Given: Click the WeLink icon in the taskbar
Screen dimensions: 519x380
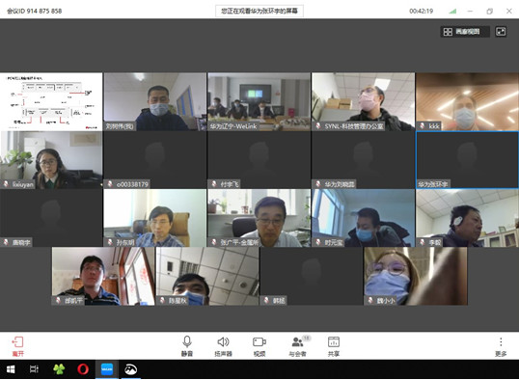Looking at the screenshot, I should click(x=107, y=369).
